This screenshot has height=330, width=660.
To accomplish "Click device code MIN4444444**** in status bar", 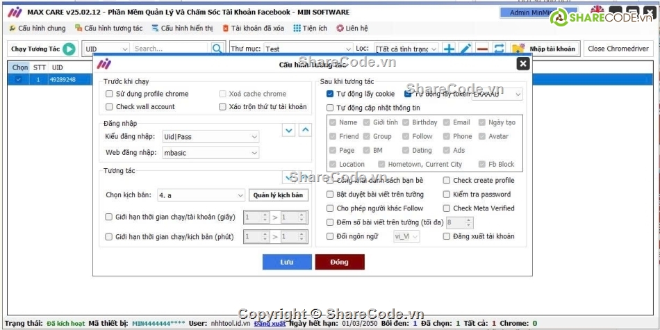I will pos(158,323).
